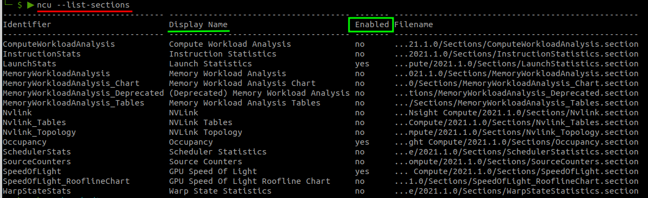
Task: Click the 'yes' value for Occupancy
Action: pyautogui.click(x=362, y=142)
